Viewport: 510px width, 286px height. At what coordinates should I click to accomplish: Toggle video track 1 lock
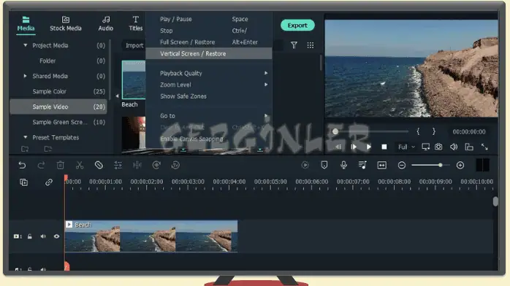[x=30, y=236]
